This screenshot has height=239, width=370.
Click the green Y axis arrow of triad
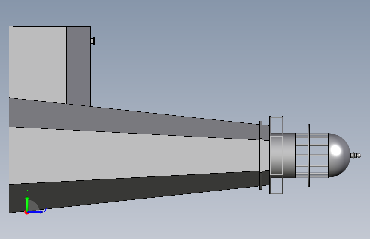[x=27, y=204]
